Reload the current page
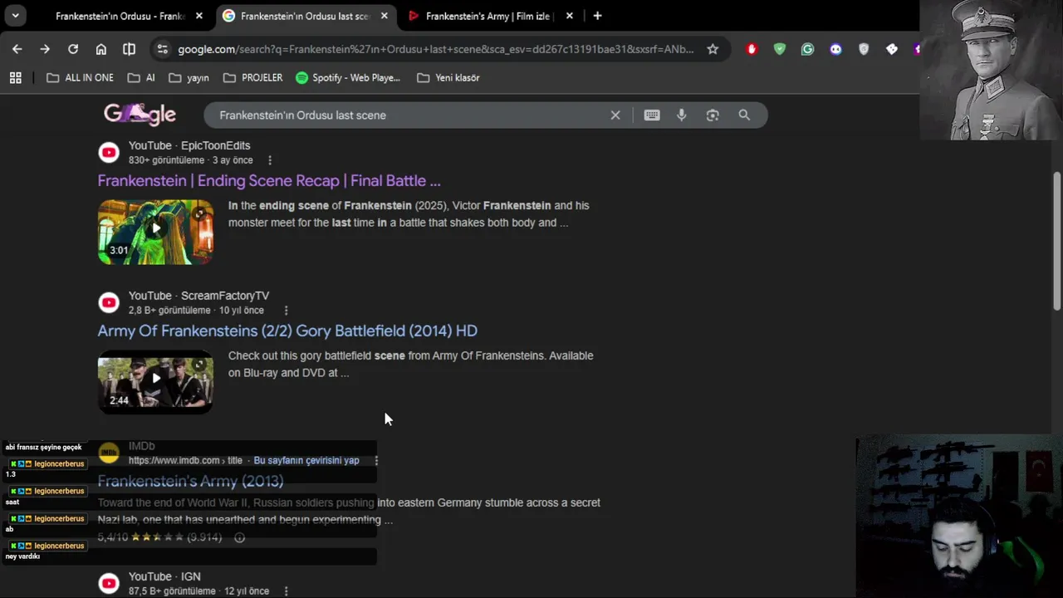The width and height of the screenshot is (1063, 598). click(x=73, y=49)
